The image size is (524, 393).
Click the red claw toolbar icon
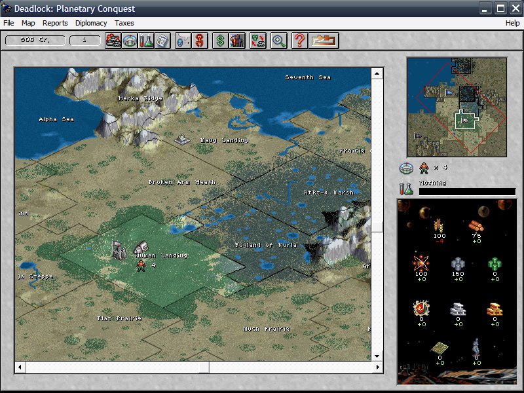tap(200, 41)
